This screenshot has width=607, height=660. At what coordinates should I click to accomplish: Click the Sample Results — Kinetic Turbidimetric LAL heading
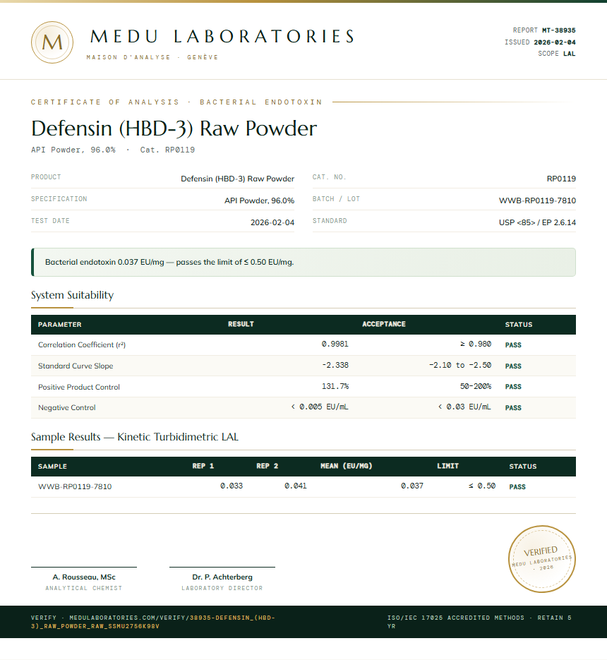135,437
